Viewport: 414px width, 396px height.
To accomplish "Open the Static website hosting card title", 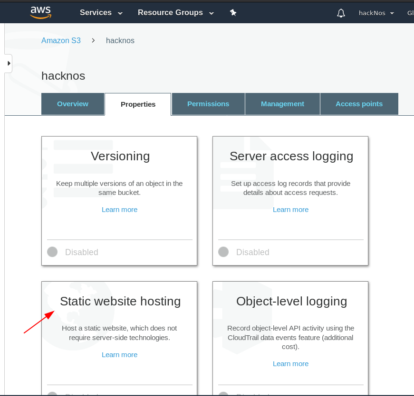I will tap(120, 302).
